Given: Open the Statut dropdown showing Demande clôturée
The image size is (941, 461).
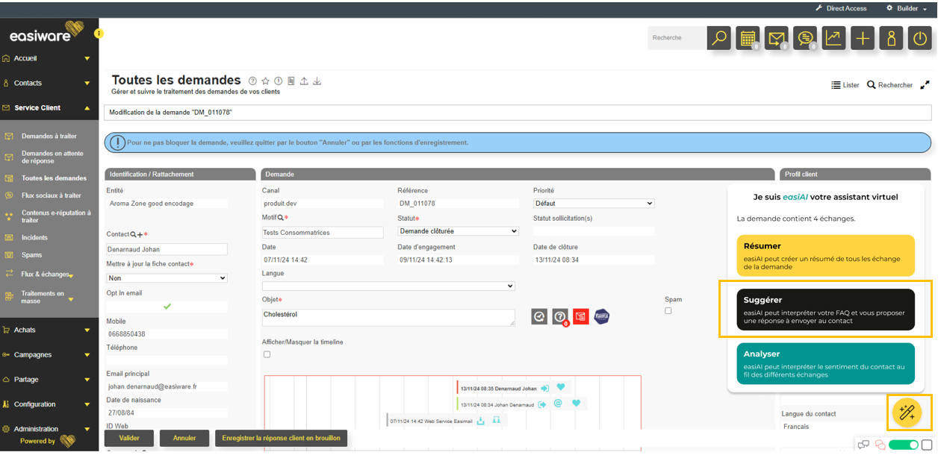Looking at the screenshot, I should coord(458,231).
